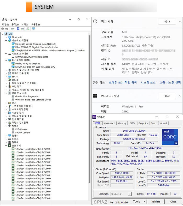Viewport: 183px width, 206px height.
Task: Click the Close button in CPU-Z
Action: pyautogui.click(x=173, y=202)
